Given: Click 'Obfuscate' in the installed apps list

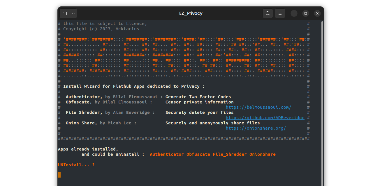Looking at the screenshot, I should point(198,154).
